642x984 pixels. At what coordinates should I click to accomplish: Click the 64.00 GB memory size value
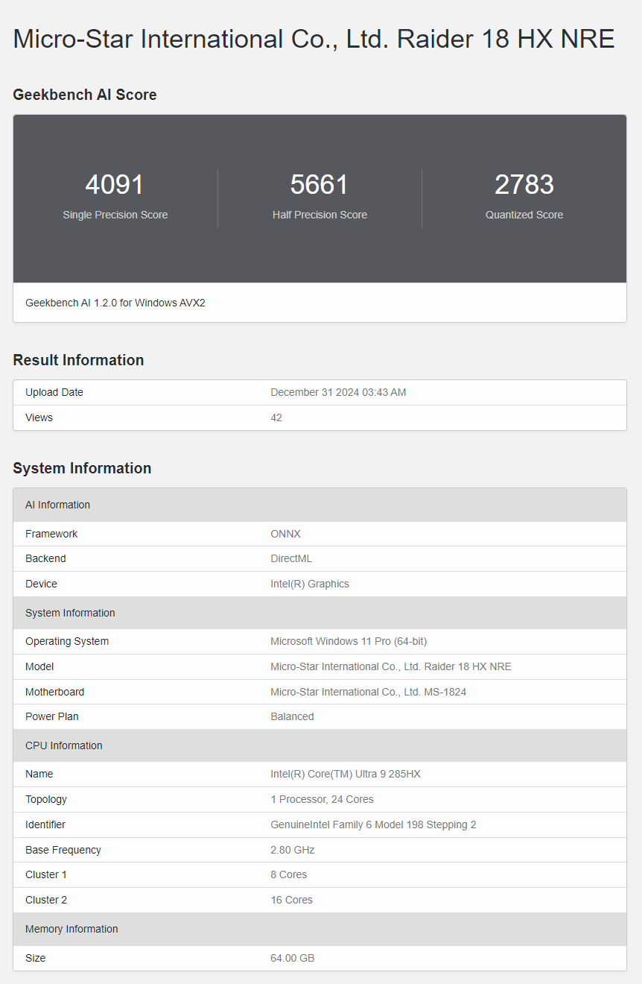(292, 958)
